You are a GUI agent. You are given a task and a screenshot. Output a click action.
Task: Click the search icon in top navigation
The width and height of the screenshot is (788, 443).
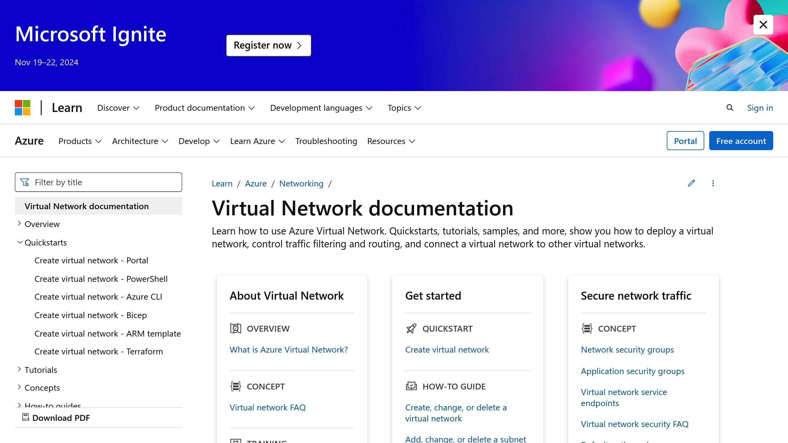click(x=730, y=108)
